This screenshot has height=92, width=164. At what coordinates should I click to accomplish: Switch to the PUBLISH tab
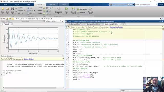(52, 5)
